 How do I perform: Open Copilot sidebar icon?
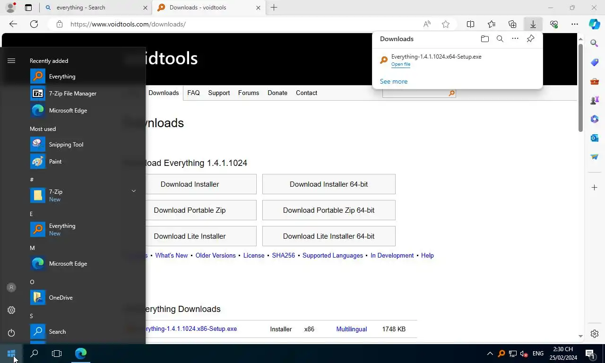click(x=595, y=24)
